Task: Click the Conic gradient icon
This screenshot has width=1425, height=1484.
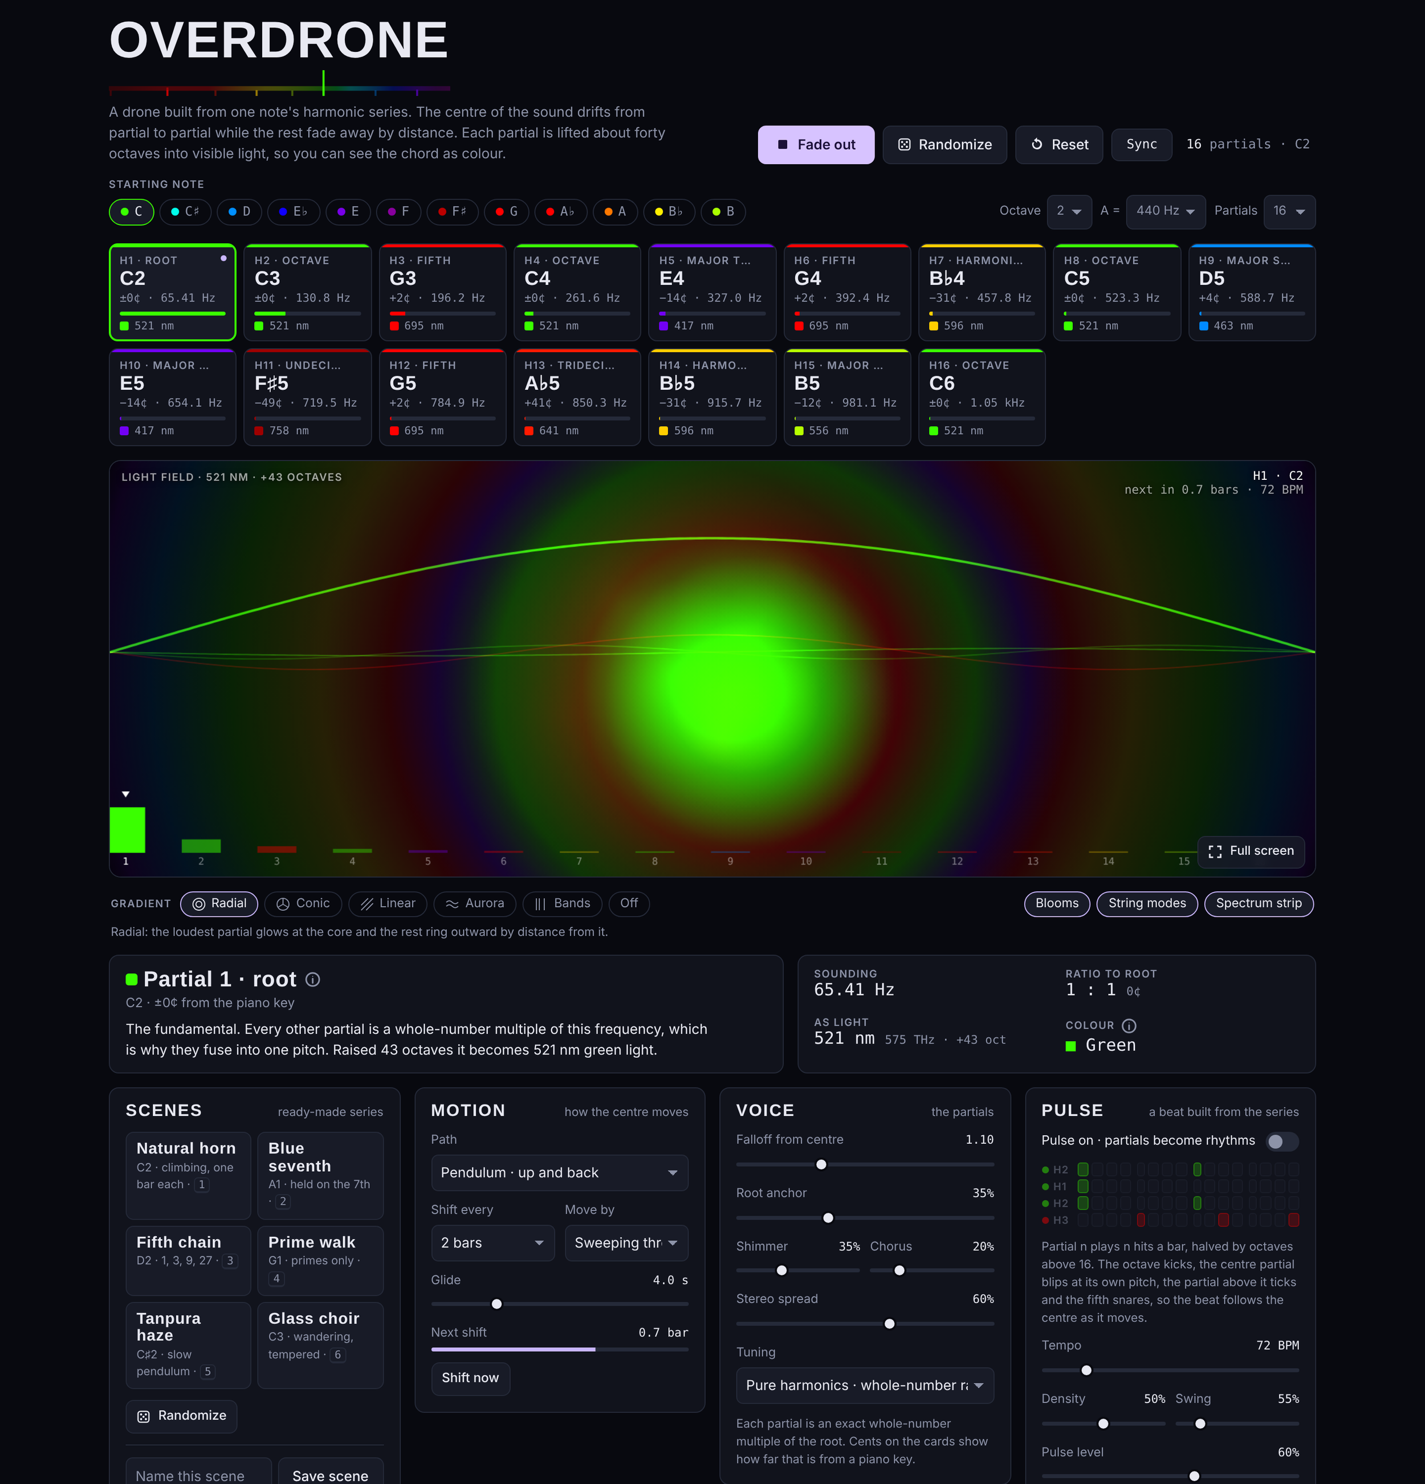Action: [283, 904]
